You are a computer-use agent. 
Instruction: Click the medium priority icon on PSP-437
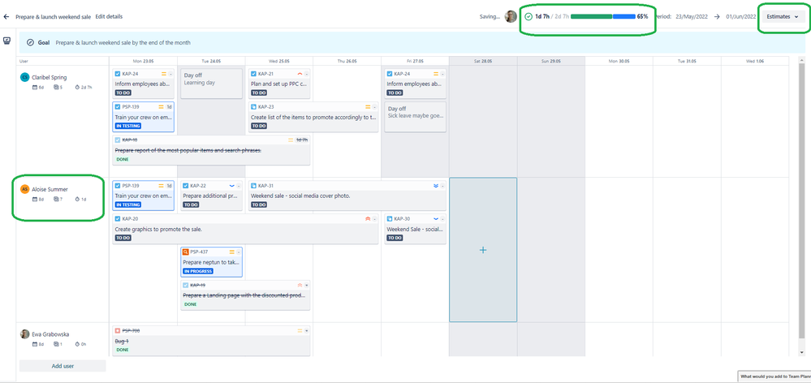tap(231, 252)
